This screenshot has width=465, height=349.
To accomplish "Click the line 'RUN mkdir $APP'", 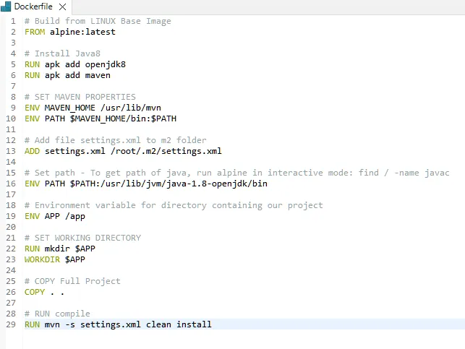I will [60, 249].
